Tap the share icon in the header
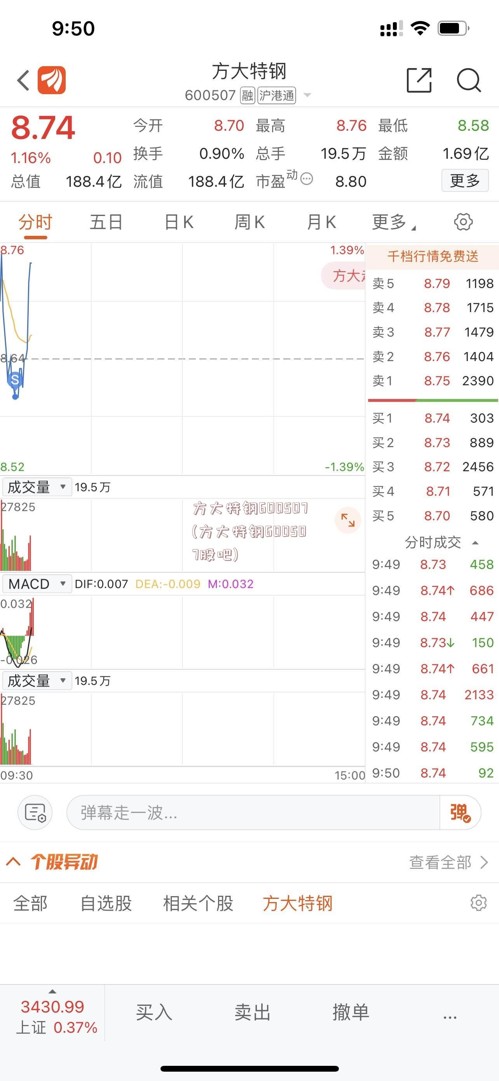The image size is (499, 1081). (419, 80)
